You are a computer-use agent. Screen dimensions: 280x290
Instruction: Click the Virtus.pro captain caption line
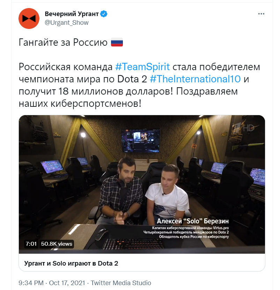(x=190, y=228)
